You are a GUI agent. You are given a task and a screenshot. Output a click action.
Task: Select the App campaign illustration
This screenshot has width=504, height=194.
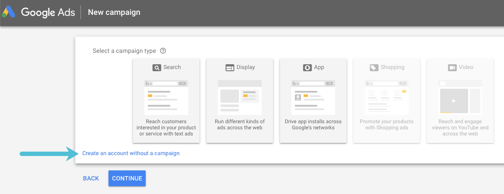click(313, 97)
